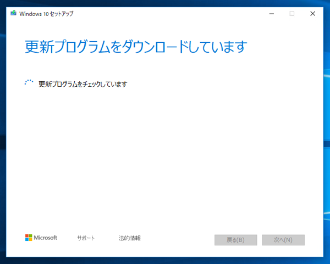Screen dimensions: 330x264
Task: Click the loading spinner indicator
Action: pyautogui.click(x=29, y=83)
